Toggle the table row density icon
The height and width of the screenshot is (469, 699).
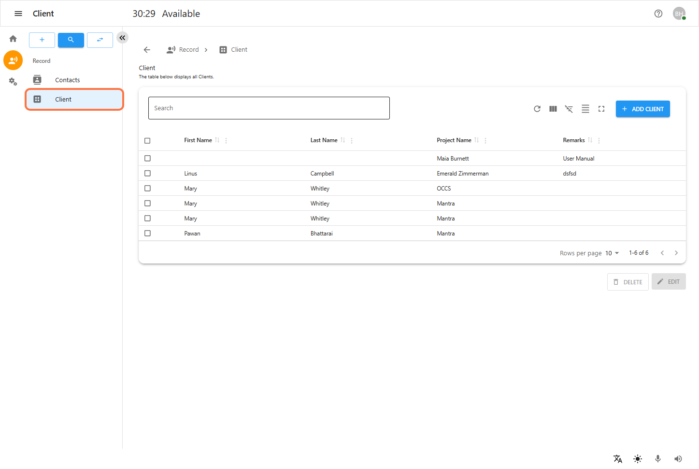point(585,109)
